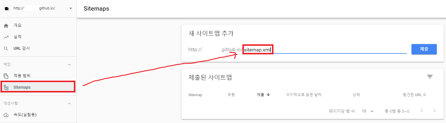Go to the previous page of sitemaps
Screen dimensions: 446x123
422,111
